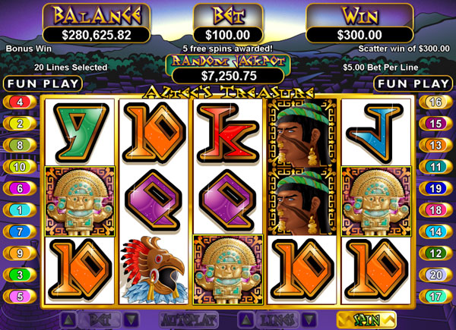The width and height of the screenshot is (456, 330).
Task: Click the top Aztec warrior symbol
Action: [x=302, y=133]
